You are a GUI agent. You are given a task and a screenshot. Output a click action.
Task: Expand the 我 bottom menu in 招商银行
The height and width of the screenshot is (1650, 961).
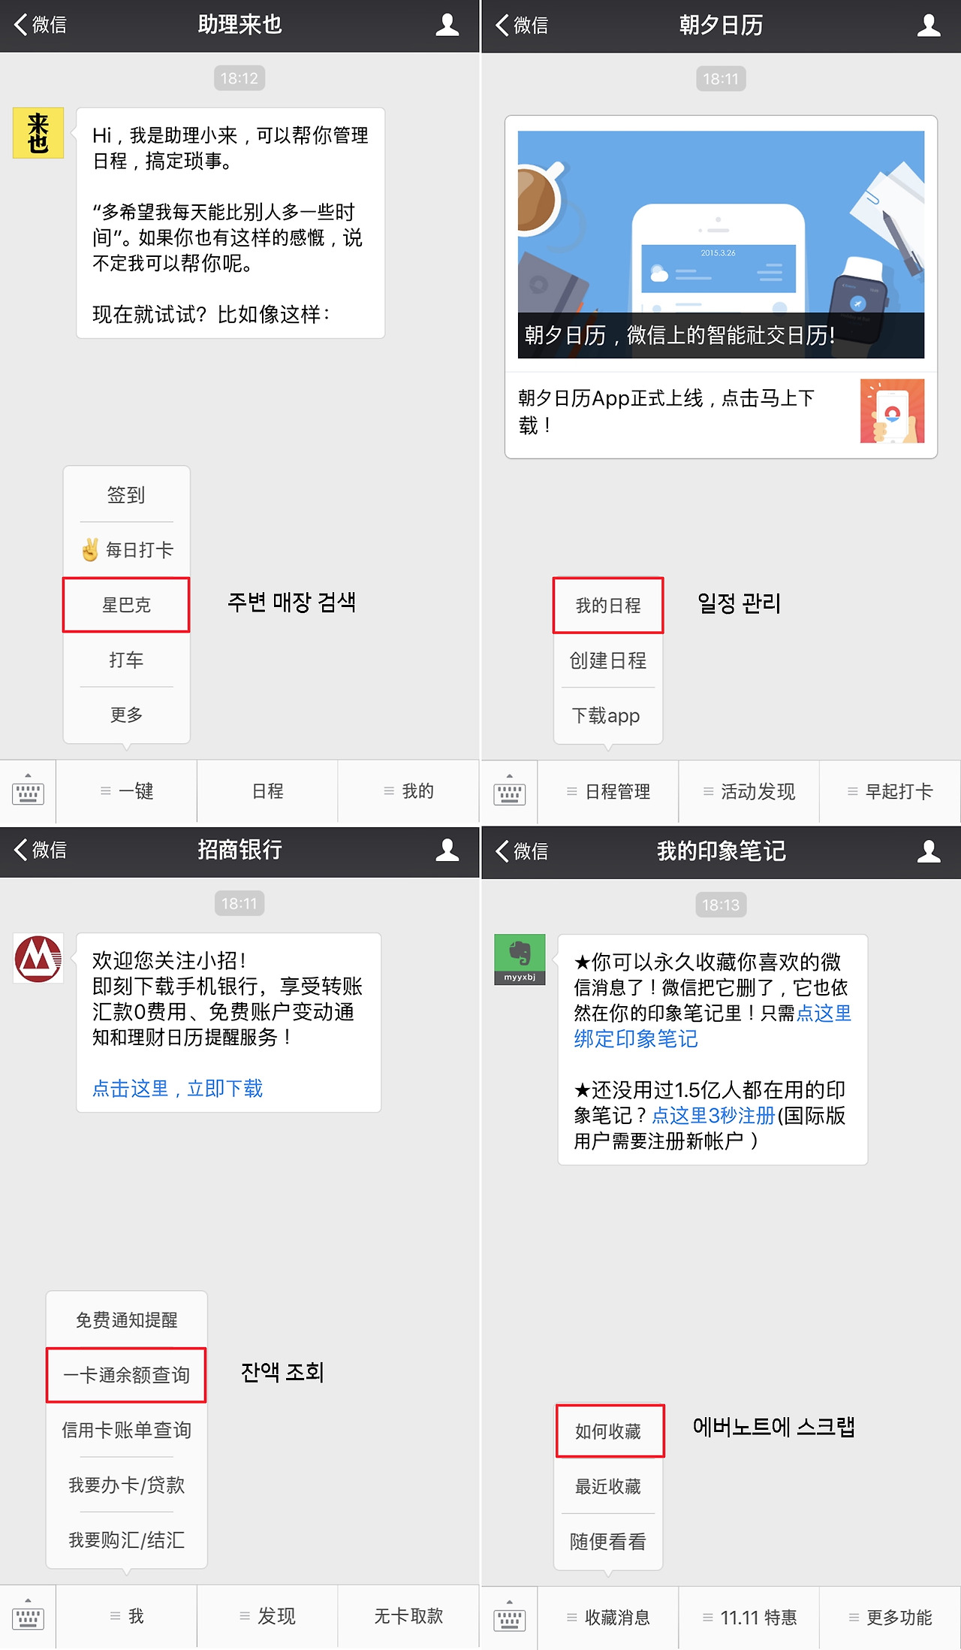[x=126, y=1615]
